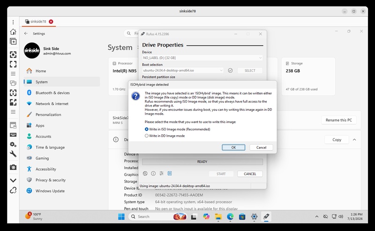The image size is (375, 231).
Task: Click Copy button for device specifications
Action: [x=337, y=140]
